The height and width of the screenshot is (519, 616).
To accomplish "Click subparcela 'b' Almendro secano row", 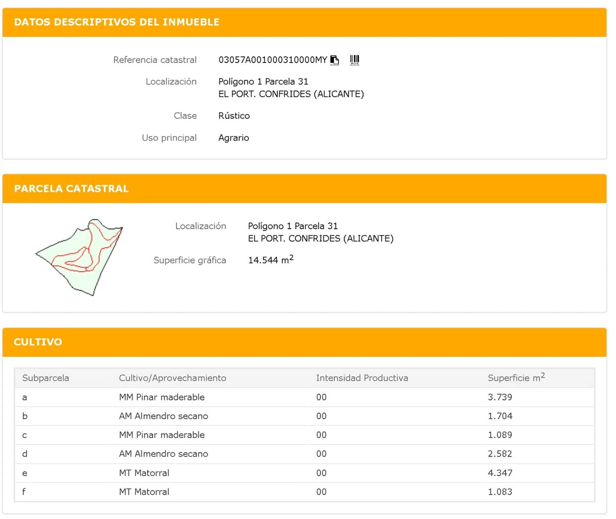I will [x=163, y=416].
